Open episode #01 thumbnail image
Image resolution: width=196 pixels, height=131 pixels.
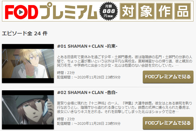(x=28, y=64)
